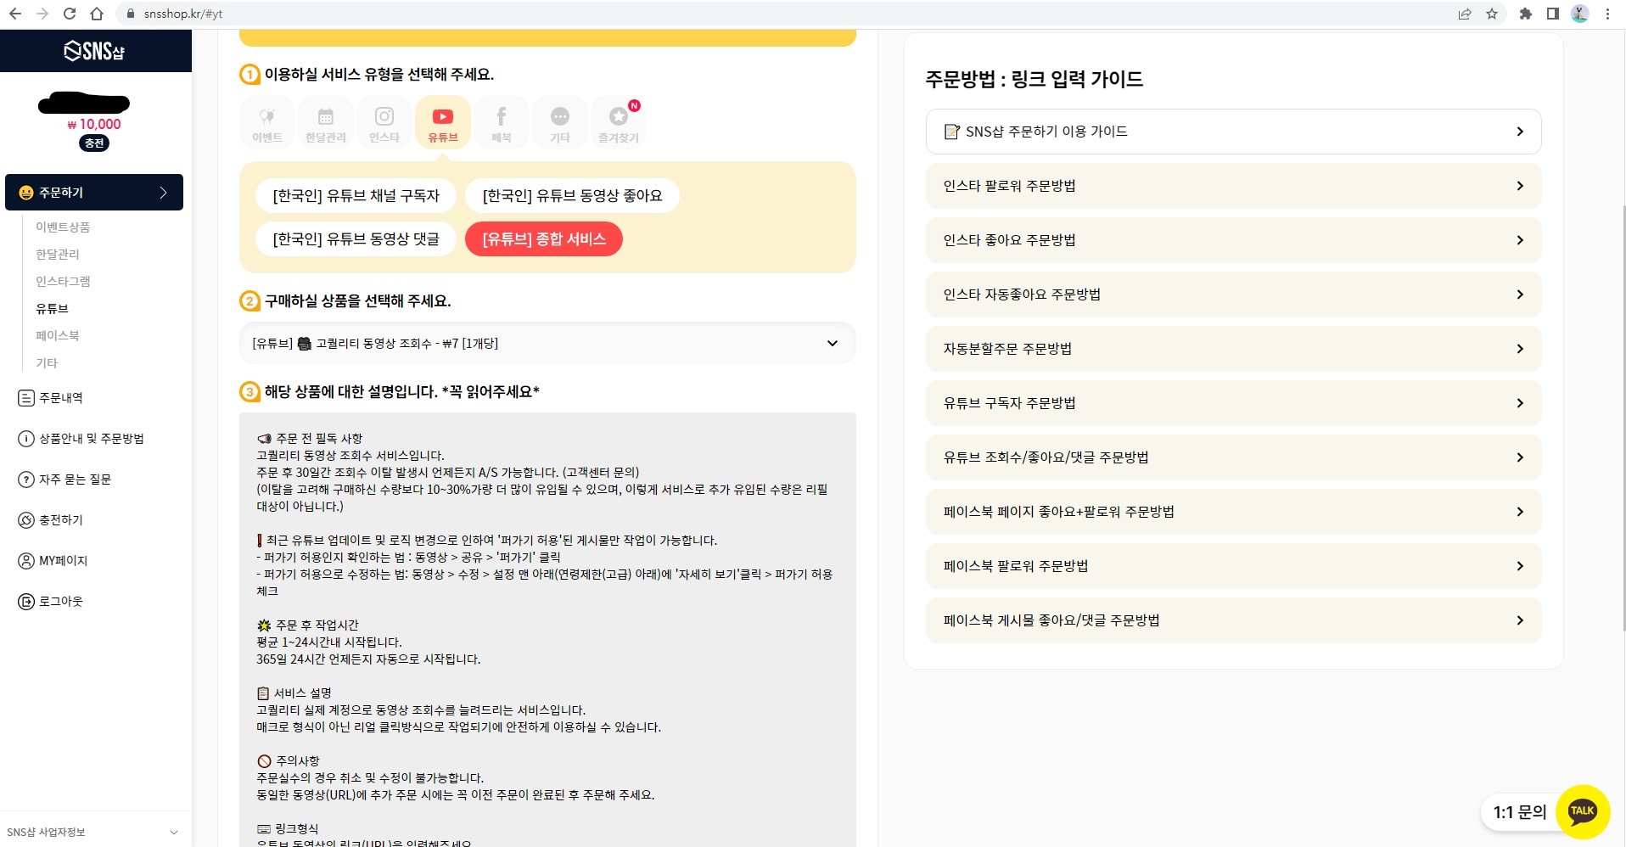The image size is (1626, 847).
Task: Select 인스타그램 submenu item
Action: click(63, 282)
